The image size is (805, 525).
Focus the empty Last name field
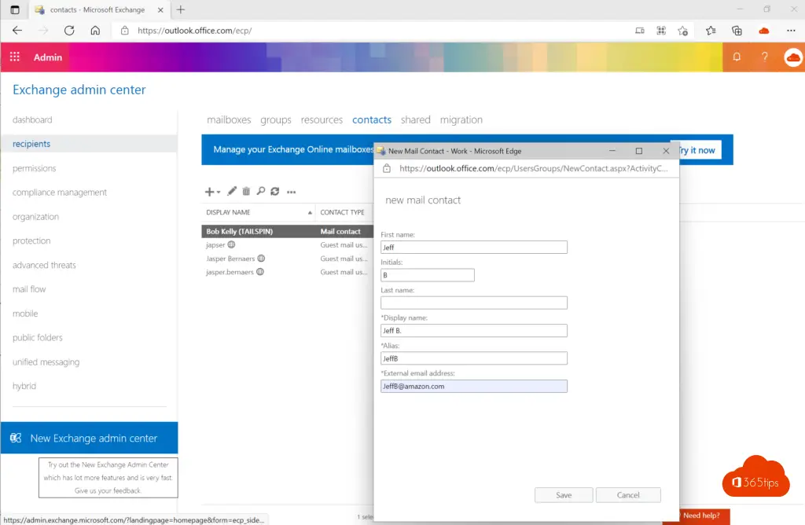point(474,303)
